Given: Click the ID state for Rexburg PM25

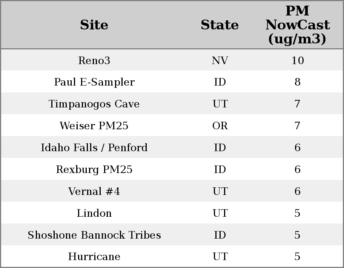Looking at the screenshot, I should click(x=220, y=170).
